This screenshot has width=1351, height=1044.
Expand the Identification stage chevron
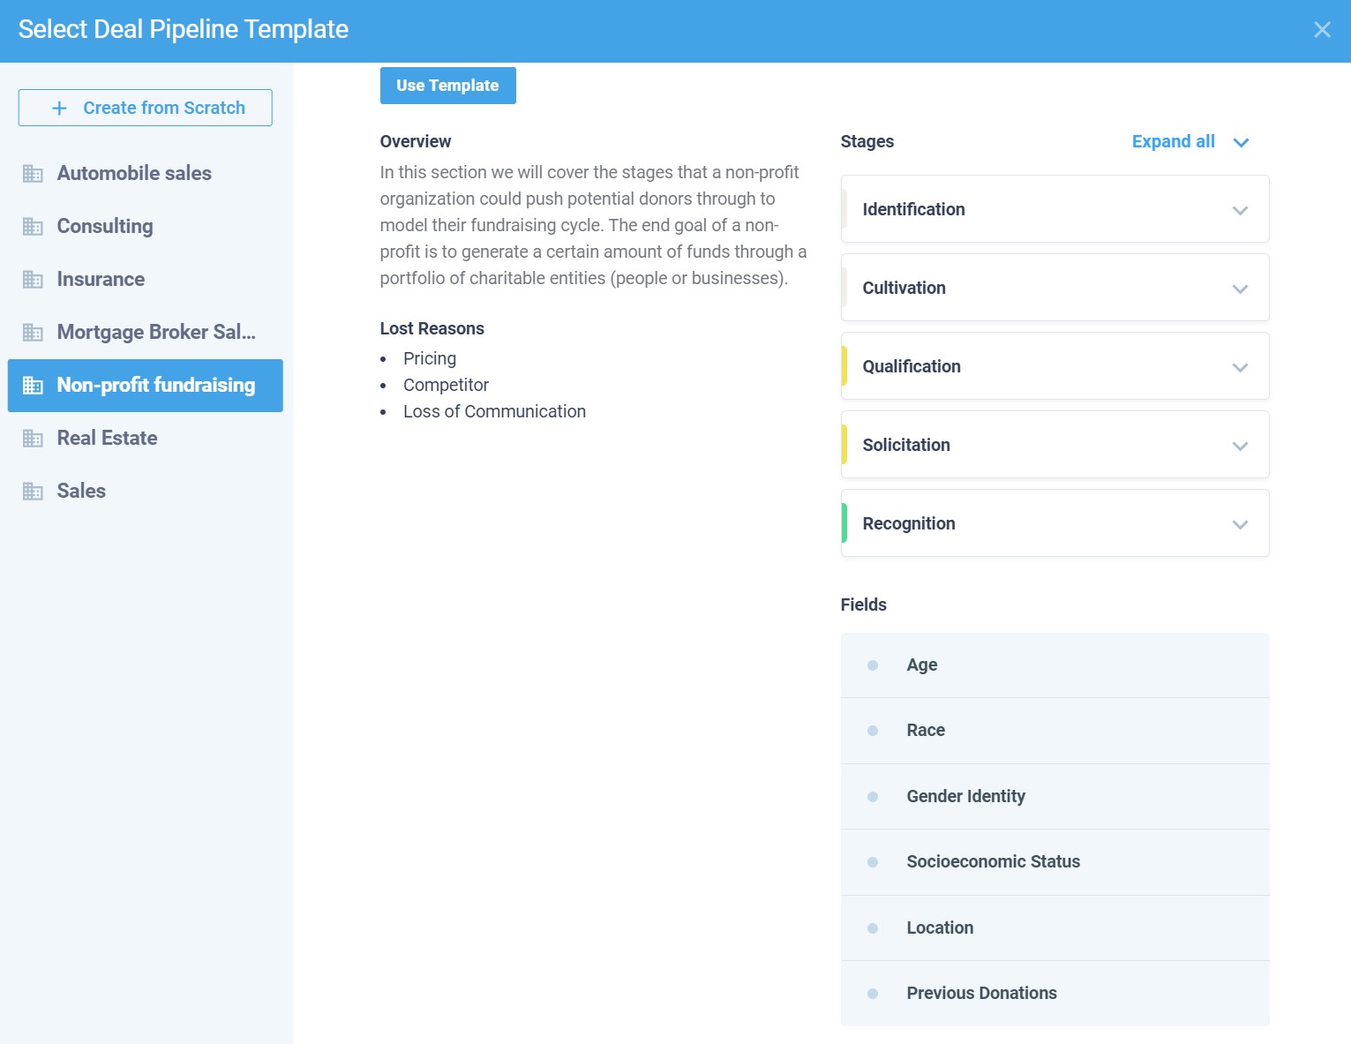(1239, 210)
